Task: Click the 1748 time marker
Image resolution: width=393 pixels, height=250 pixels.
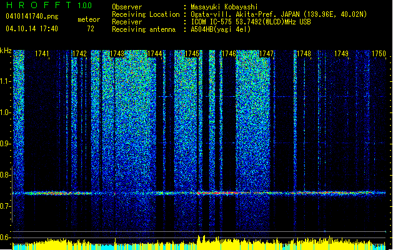Action: click(x=304, y=54)
